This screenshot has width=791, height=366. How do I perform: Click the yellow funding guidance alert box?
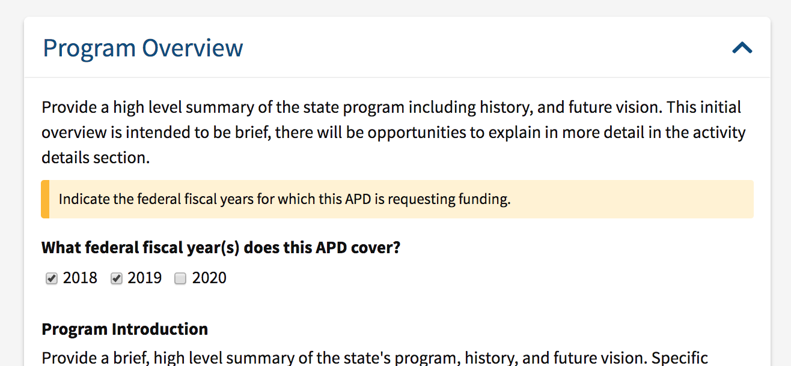[397, 199]
